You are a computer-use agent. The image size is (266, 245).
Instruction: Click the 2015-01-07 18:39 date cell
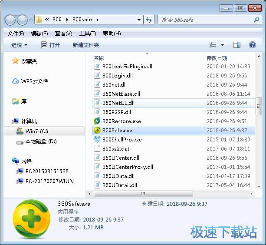pyautogui.click(x=228, y=140)
